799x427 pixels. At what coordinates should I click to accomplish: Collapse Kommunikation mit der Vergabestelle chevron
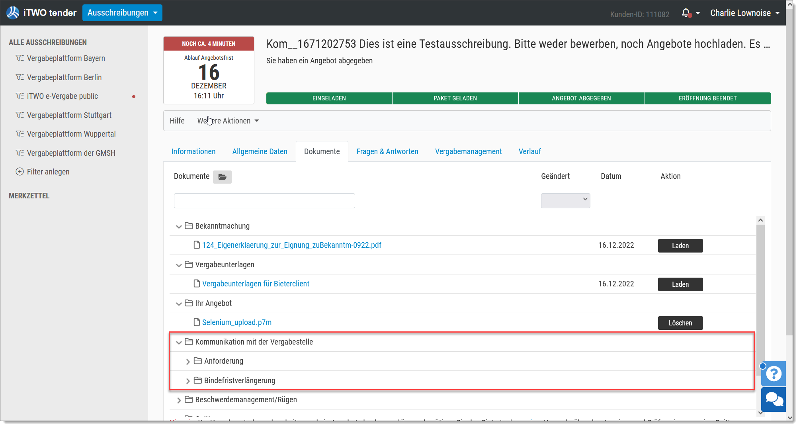coord(179,343)
